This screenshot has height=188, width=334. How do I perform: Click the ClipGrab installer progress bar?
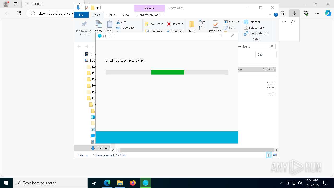pos(167,72)
